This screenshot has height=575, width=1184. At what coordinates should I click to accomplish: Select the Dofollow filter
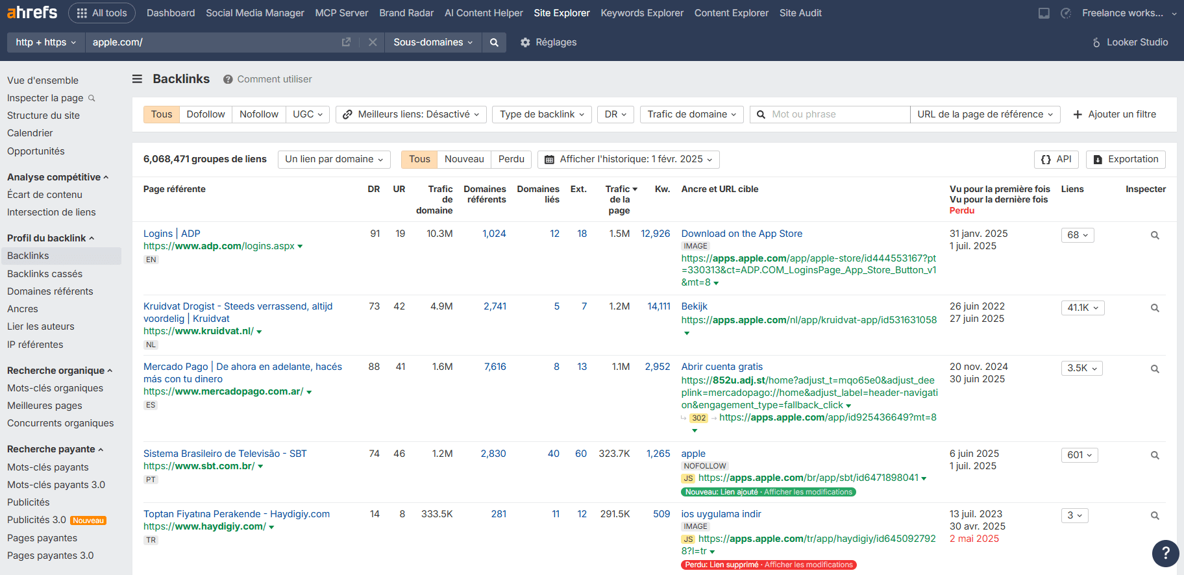pyautogui.click(x=206, y=114)
